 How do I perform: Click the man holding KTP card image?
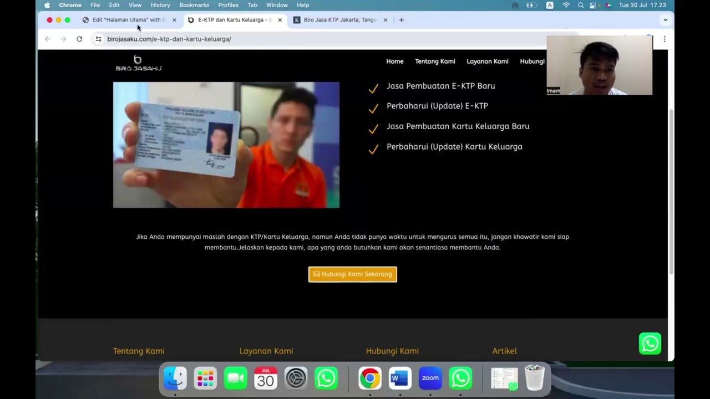pyautogui.click(x=226, y=145)
